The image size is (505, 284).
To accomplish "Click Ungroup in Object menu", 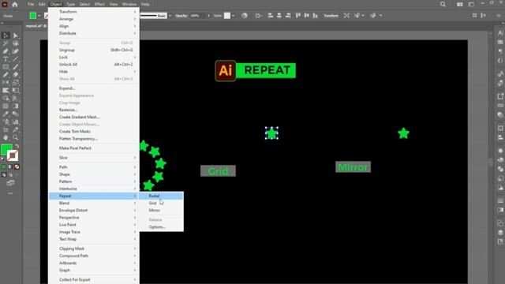I will 94,50.
